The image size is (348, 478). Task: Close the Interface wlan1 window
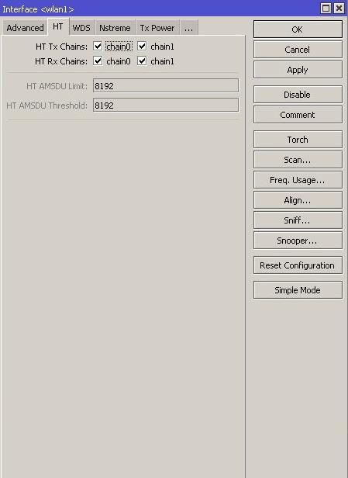point(339,8)
